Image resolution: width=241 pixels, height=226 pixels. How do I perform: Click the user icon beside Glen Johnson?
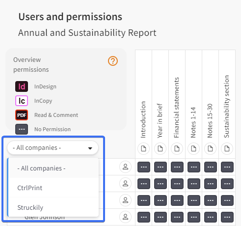click(125, 217)
